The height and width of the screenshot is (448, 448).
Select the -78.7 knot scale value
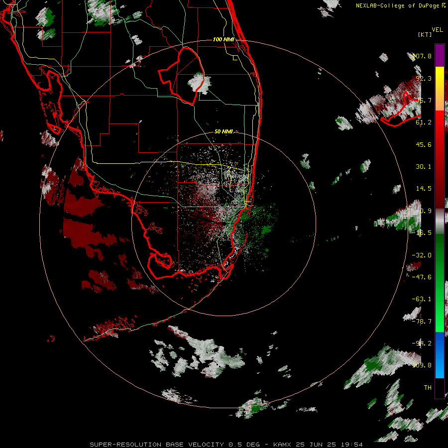422,322
